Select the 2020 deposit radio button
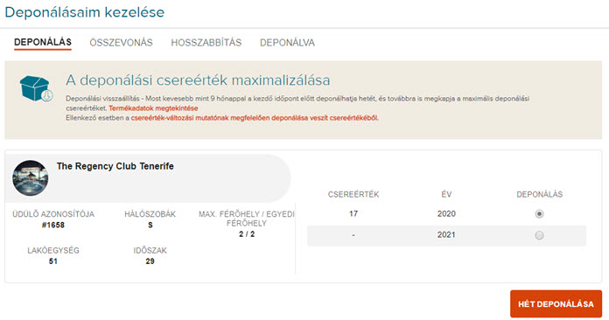The height and width of the screenshot is (320, 609). (539, 213)
